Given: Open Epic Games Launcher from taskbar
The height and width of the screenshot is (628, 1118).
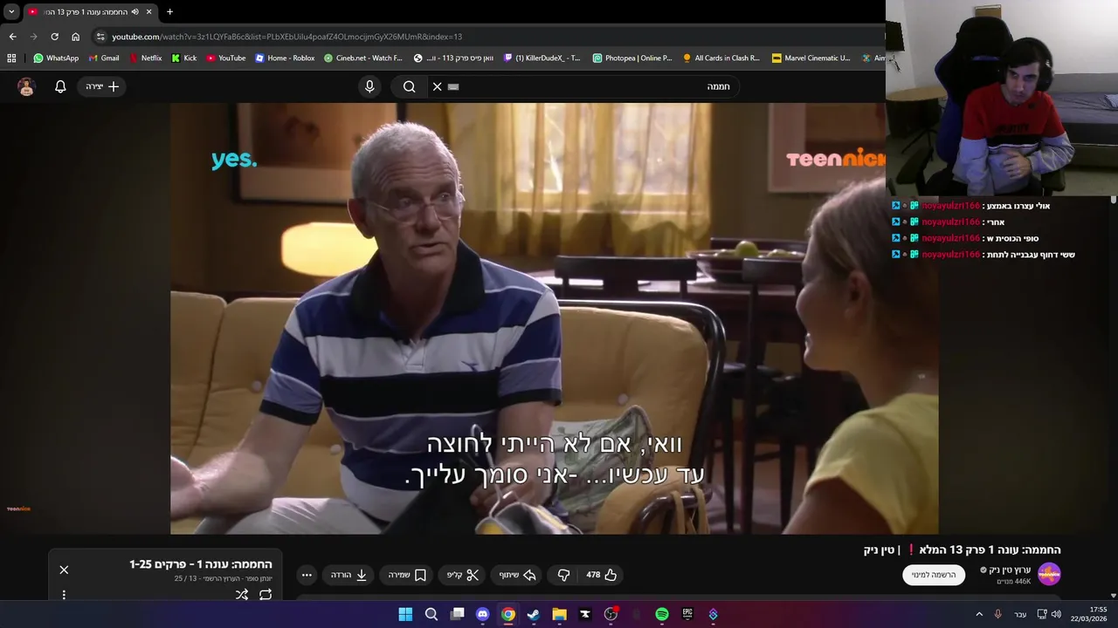Looking at the screenshot, I should point(687,614).
